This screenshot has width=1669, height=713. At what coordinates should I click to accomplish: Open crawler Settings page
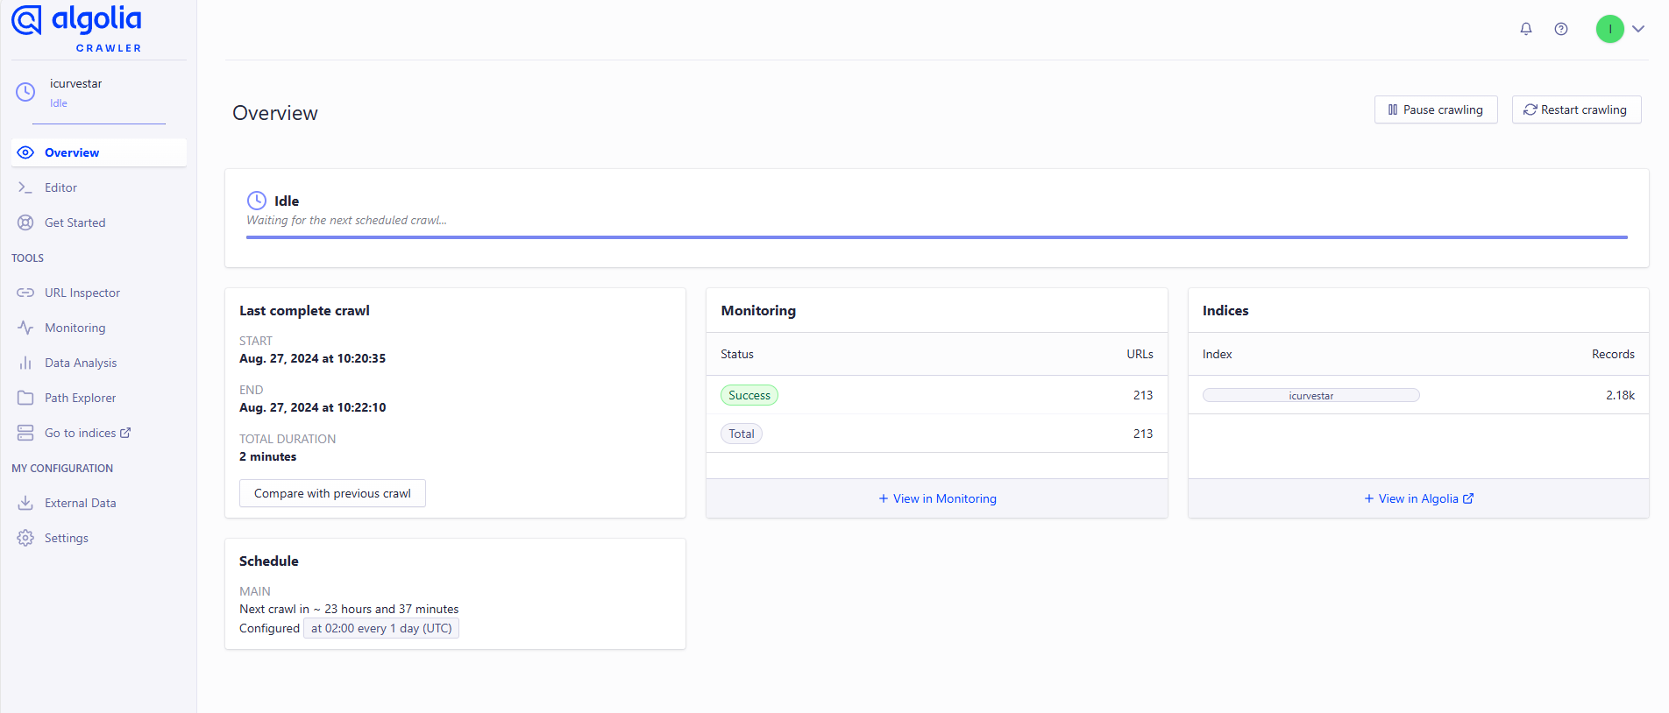coord(66,538)
